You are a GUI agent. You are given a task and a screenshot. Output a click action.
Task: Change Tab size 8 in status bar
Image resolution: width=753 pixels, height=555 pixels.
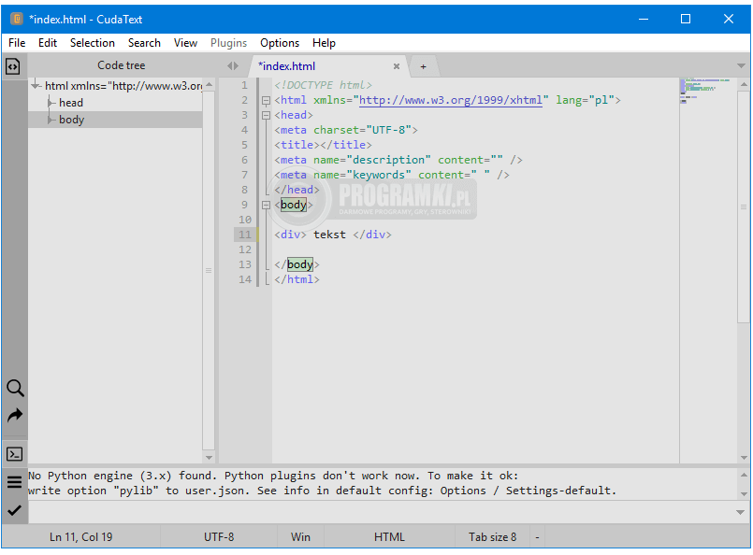pyautogui.click(x=492, y=536)
